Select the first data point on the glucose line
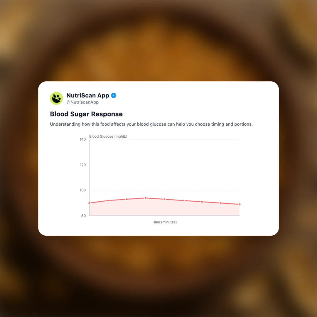Viewport: 317px width, 317px height. click(89, 203)
